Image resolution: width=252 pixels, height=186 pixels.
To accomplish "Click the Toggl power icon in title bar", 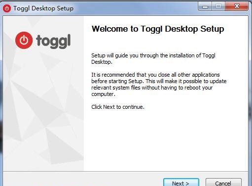I will coord(7,8).
